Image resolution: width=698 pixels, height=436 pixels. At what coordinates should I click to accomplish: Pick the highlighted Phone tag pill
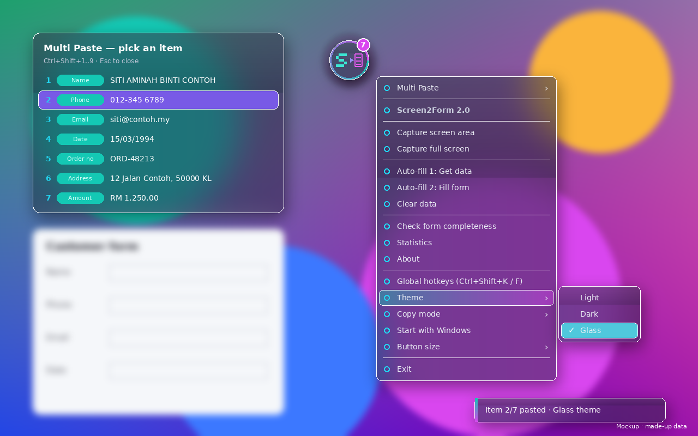click(80, 100)
